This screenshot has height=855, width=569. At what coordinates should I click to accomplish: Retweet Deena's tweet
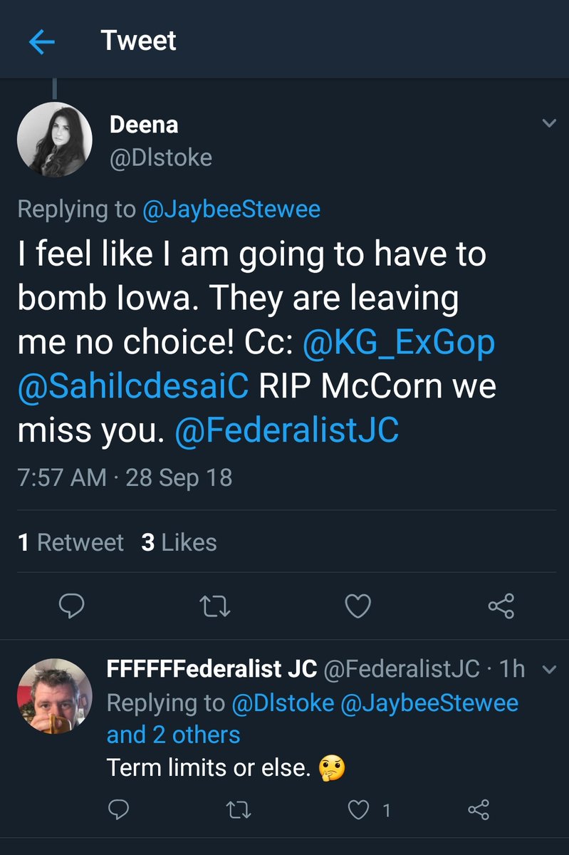[214, 606]
